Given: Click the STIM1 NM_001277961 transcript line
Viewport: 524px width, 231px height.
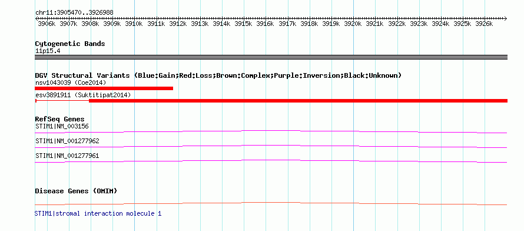Looking at the screenshot, I should (x=271, y=161).
